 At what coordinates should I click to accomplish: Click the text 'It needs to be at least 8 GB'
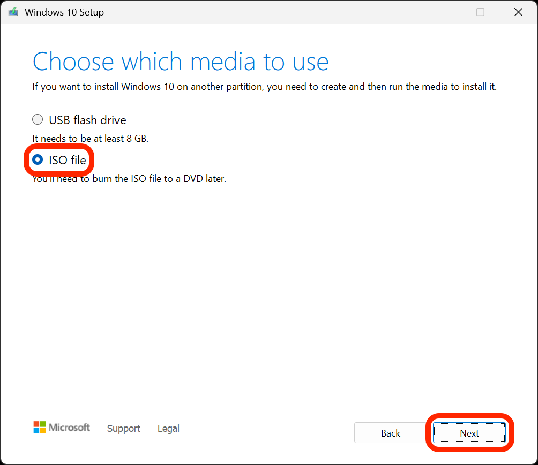coord(91,138)
